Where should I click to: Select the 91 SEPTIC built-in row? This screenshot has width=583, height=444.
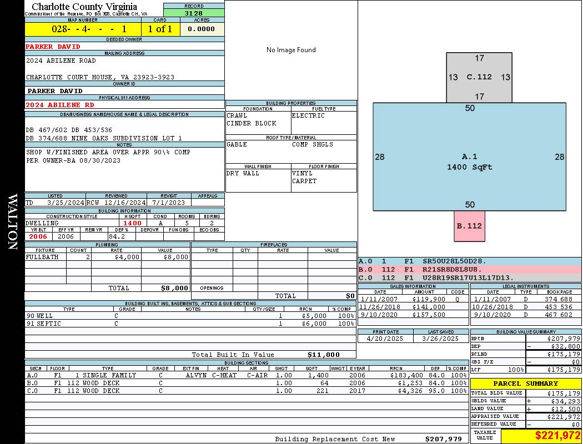[190, 324]
